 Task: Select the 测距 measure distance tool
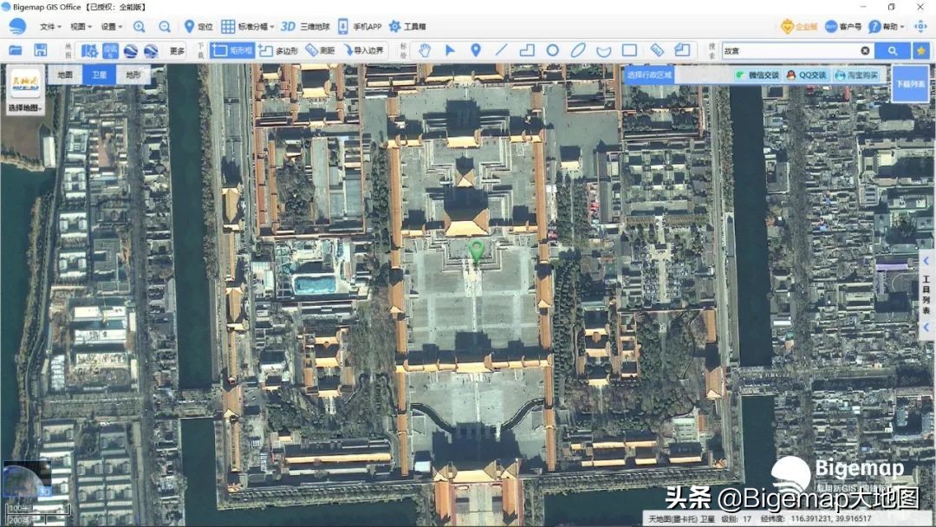point(320,51)
